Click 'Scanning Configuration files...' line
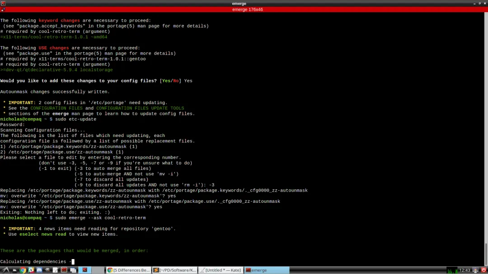 [x=42, y=130]
